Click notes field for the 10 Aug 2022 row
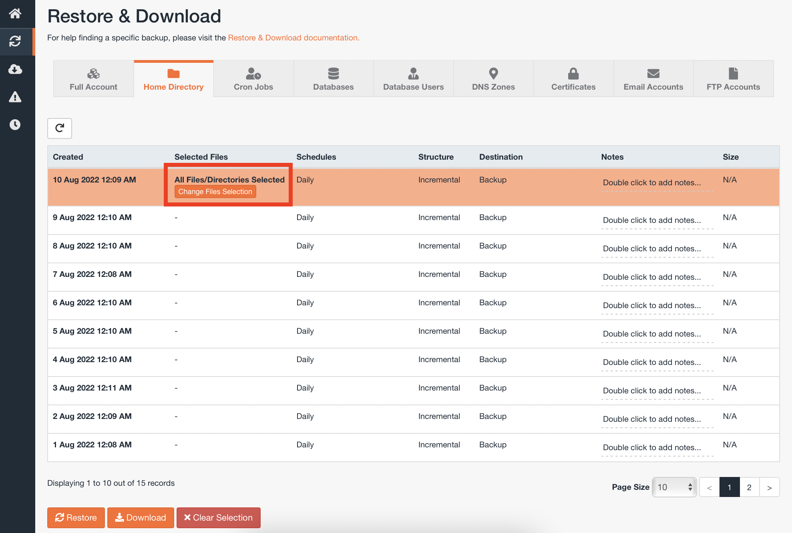The height and width of the screenshot is (533, 792). pyautogui.click(x=657, y=182)
